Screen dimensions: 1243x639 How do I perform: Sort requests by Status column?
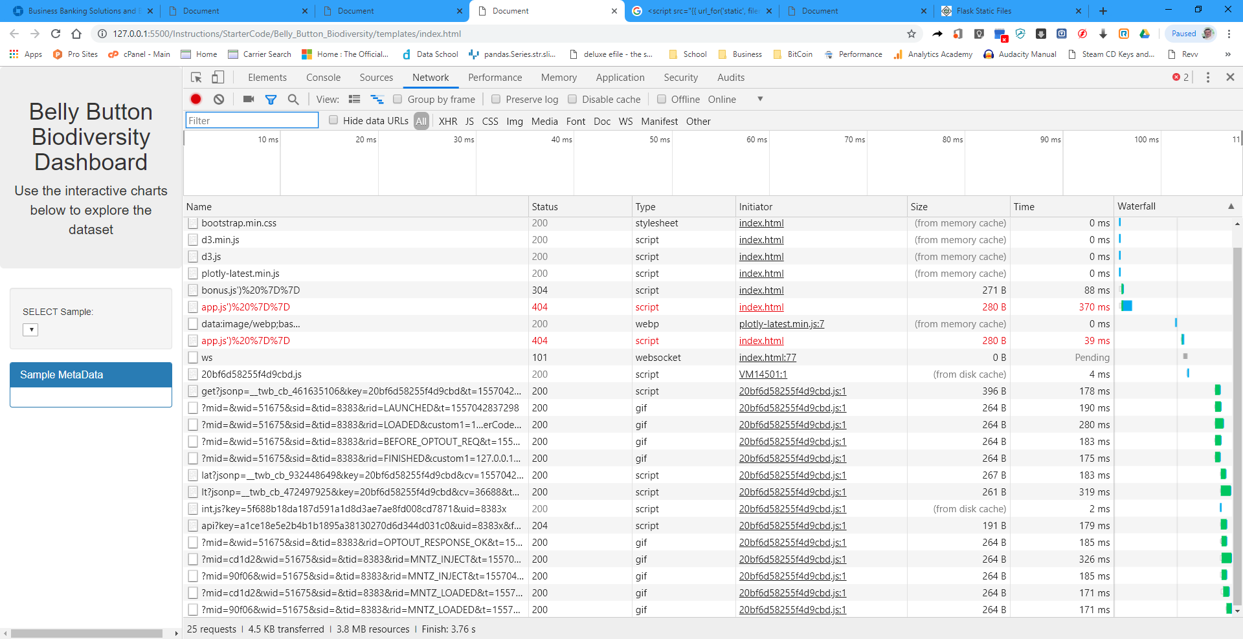580,206
